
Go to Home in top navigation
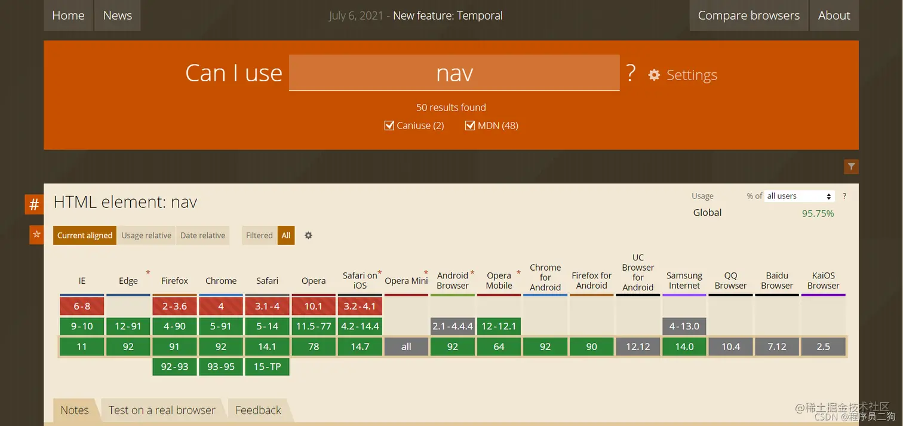pyautogui.click(x=68, y=16)
